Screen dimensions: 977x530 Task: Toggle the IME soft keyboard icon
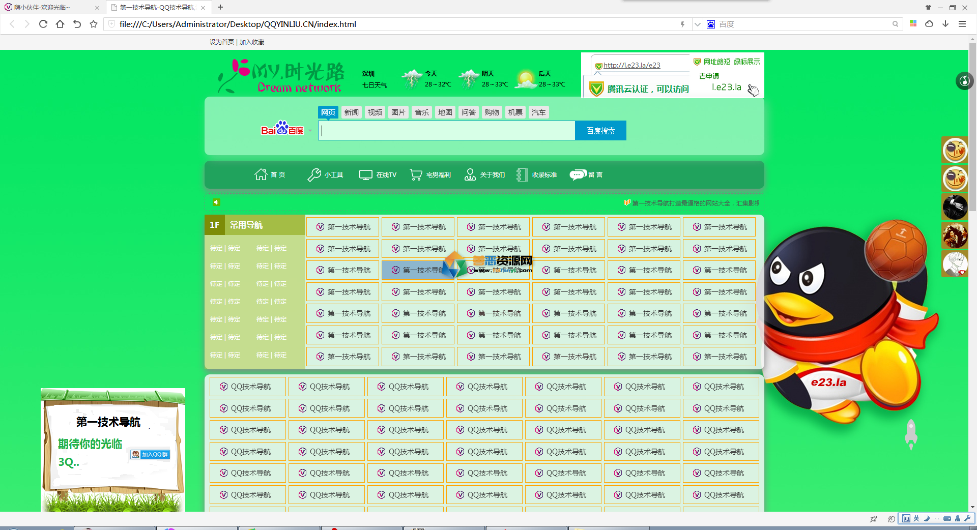pos(947,518)
